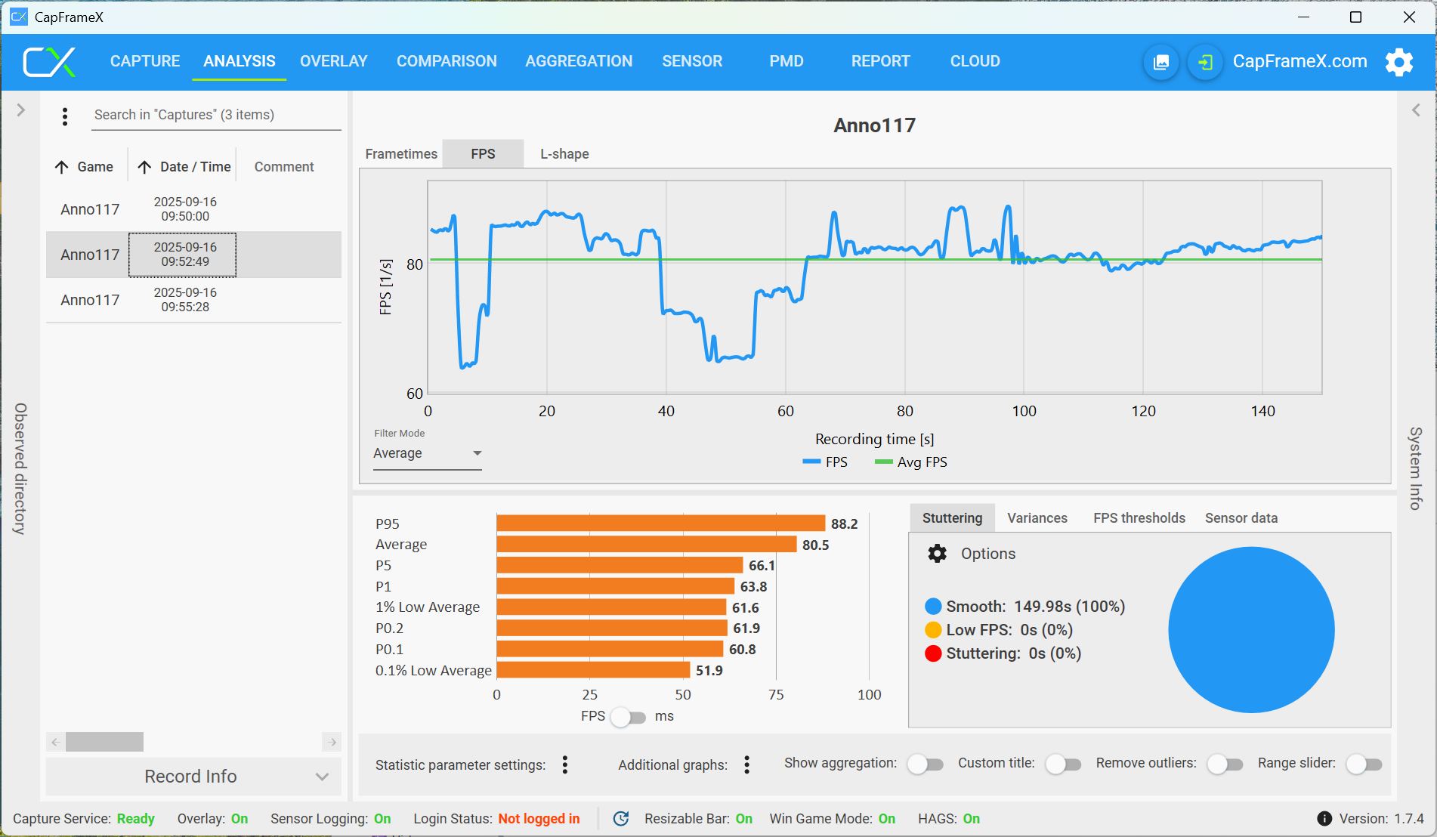Open the settings gear in header
This screenshot has height=837, width=1437.
point(1398,62)
